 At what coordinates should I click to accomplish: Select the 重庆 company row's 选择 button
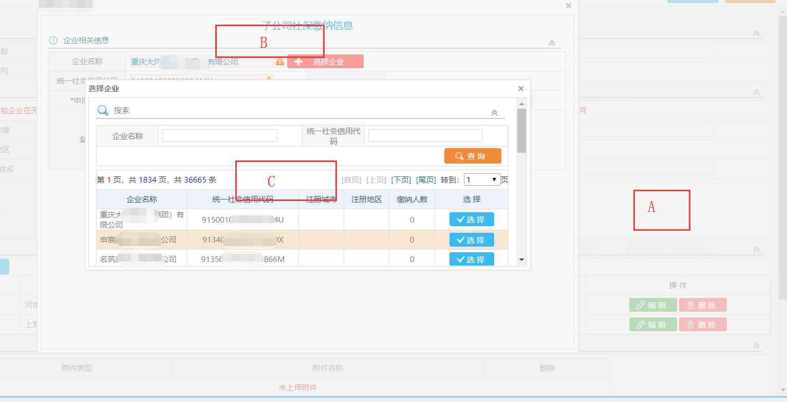point(472,219)
